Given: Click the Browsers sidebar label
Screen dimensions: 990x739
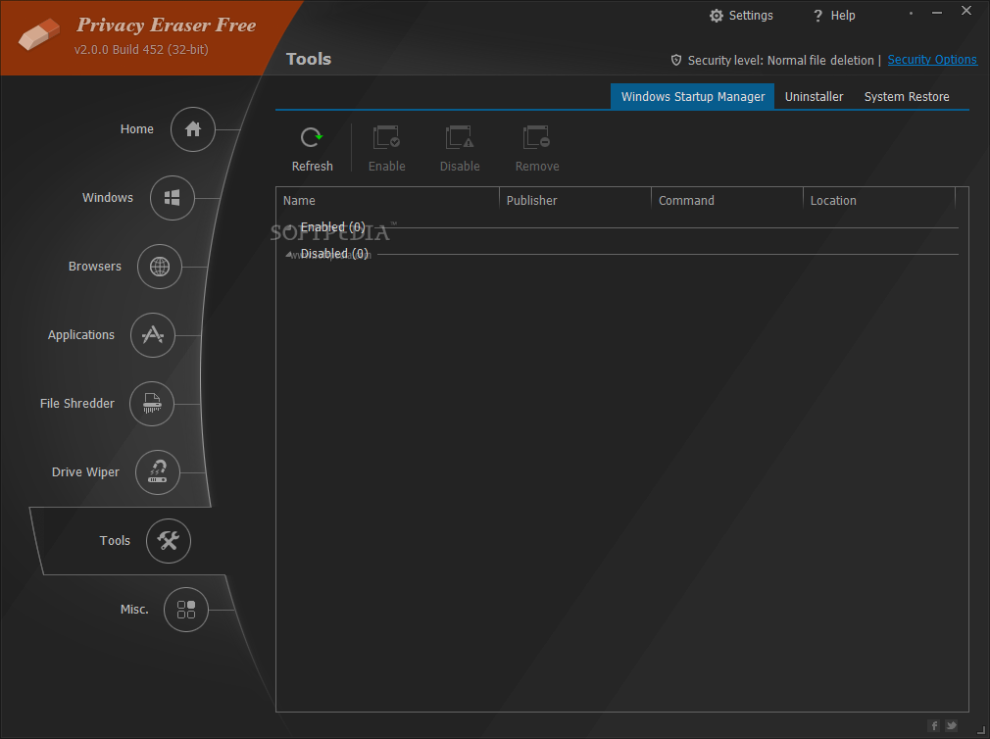Looking at the screenshot, I should (x=95, y=267).
